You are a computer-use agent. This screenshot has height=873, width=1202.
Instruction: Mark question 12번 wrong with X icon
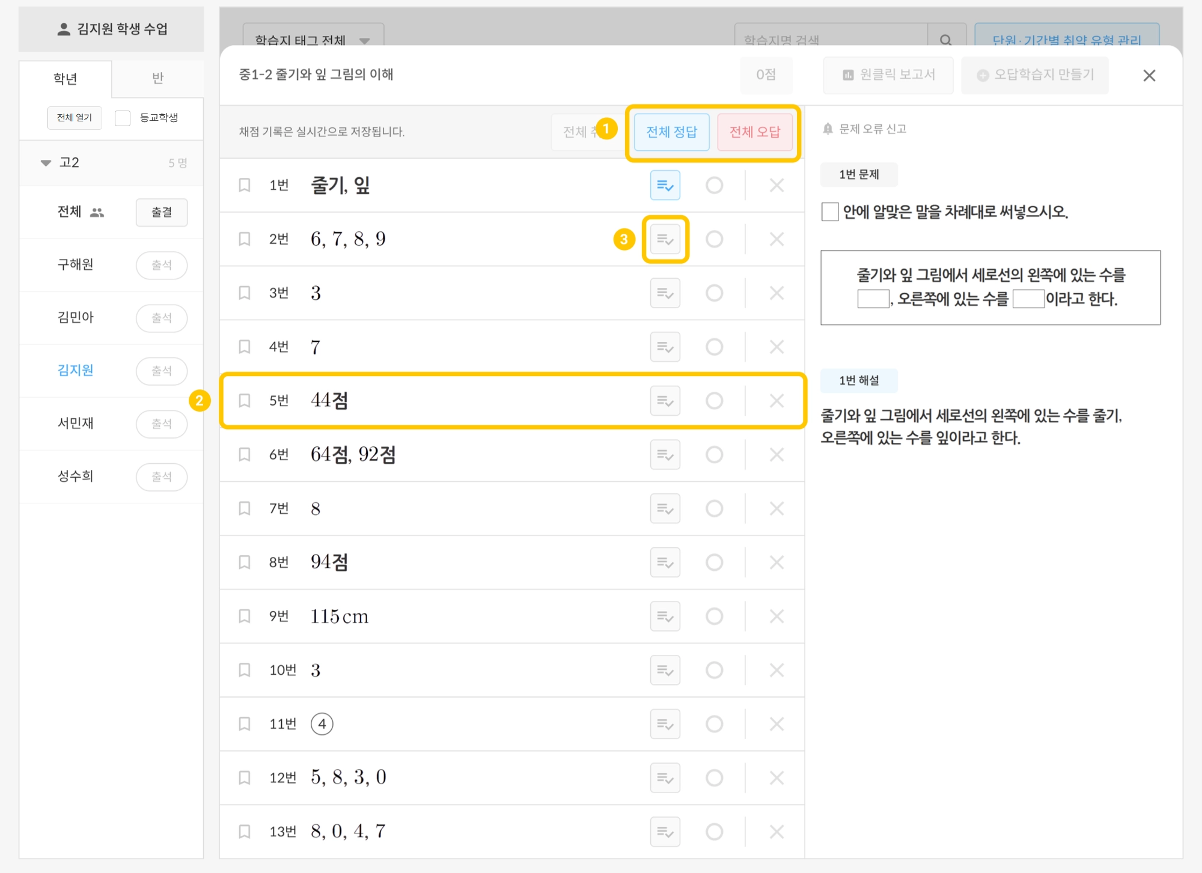(x=776, y=777)
